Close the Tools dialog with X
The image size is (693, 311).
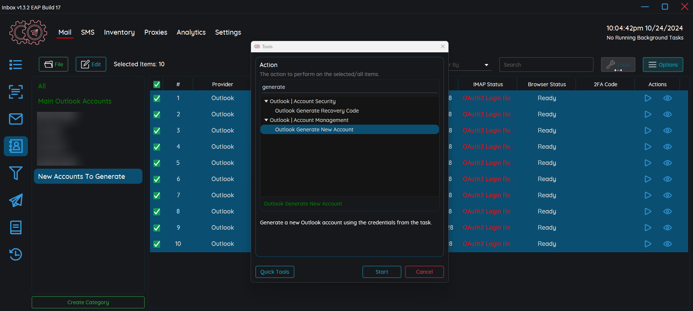tap(443, 46)
